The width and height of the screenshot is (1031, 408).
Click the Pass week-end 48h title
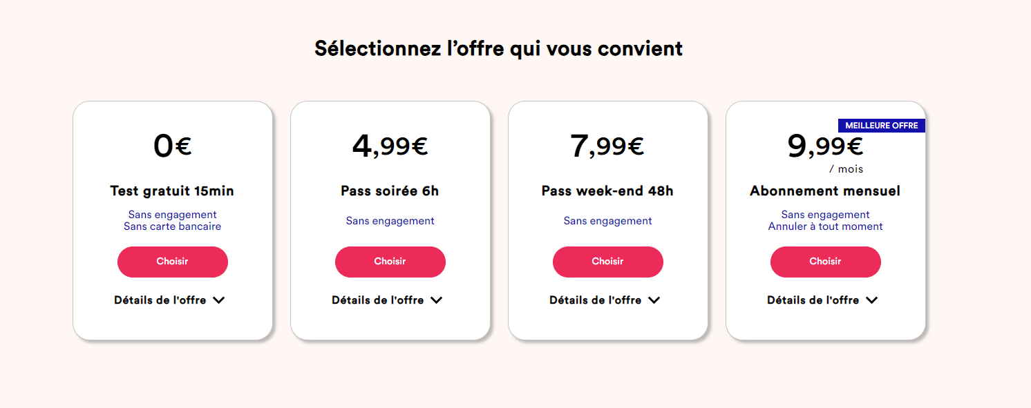[x=608, y=191]
